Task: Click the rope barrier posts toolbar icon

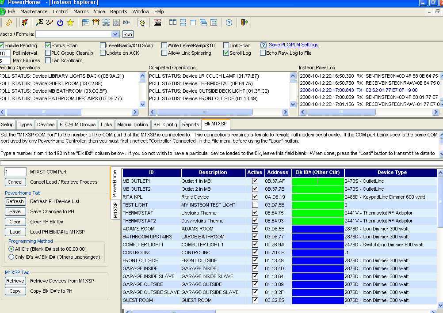Action: click(96, 23)
